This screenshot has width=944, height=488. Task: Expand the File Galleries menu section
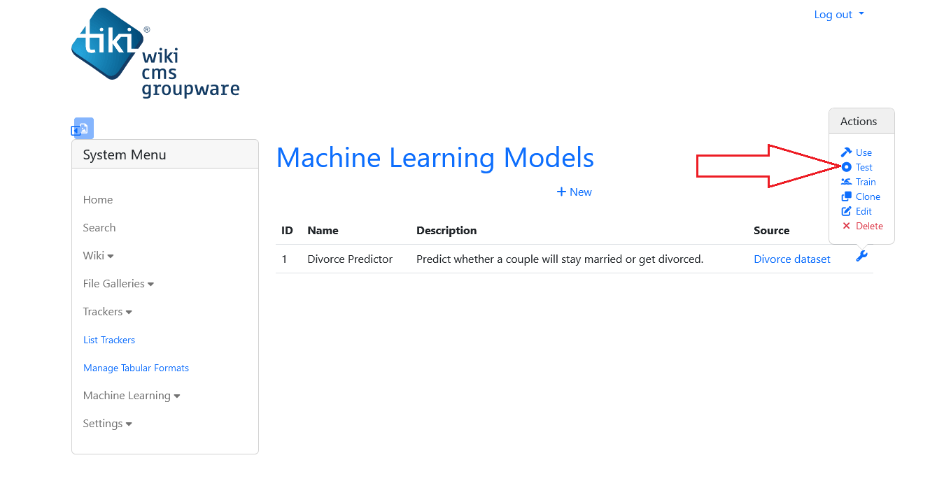[118, 283]
